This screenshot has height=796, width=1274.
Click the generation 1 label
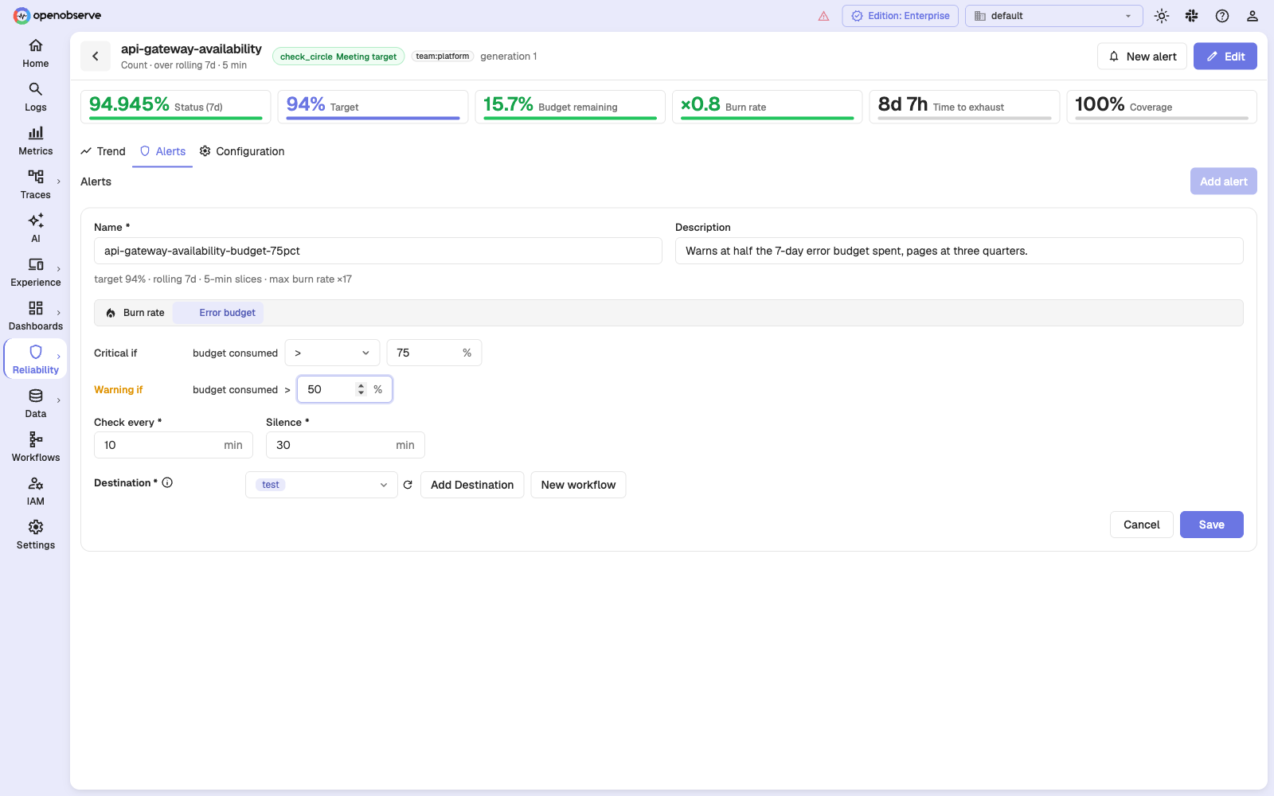pos(509,57)
